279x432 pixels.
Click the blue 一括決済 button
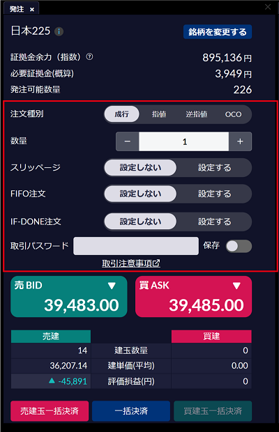[131, 411]
